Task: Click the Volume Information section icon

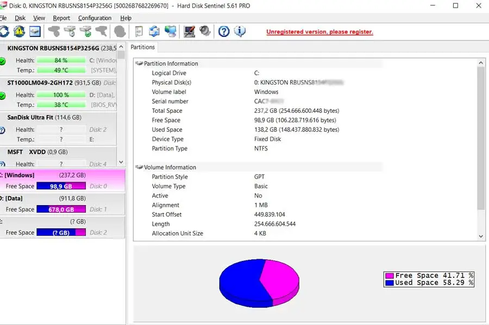Action: (x=139, y=167)
